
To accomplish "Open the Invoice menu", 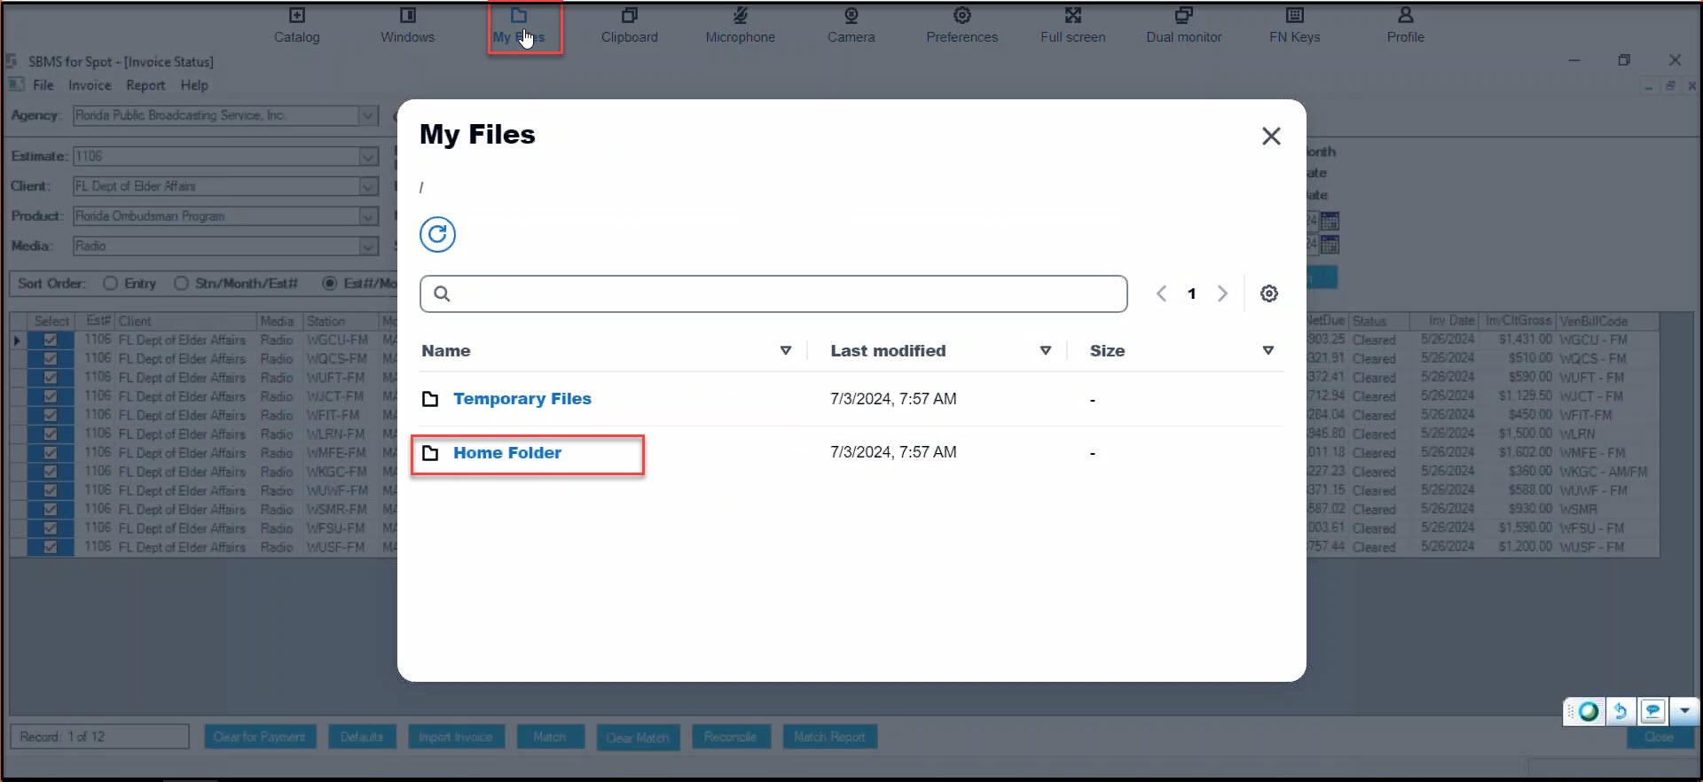I will [90, 85].
